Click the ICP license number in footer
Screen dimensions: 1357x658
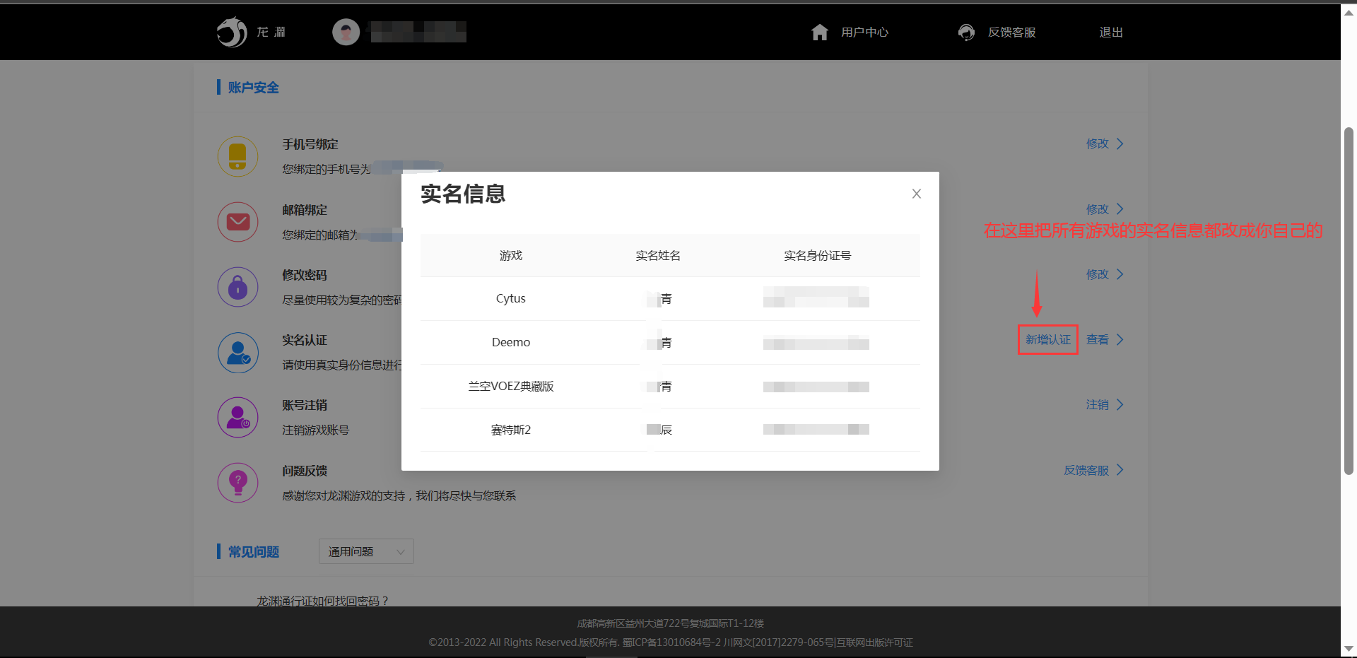pyautogui.click(x=671, y=642)
